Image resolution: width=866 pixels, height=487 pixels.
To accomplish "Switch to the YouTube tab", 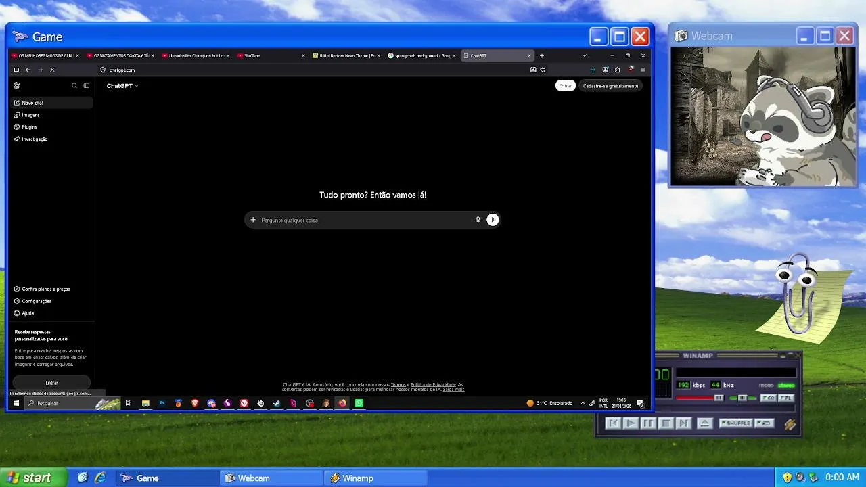I will [x=271, y=55].
